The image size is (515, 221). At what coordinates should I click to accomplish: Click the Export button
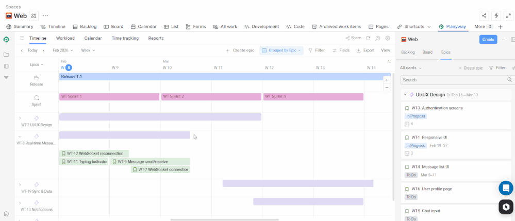(366, 50)
